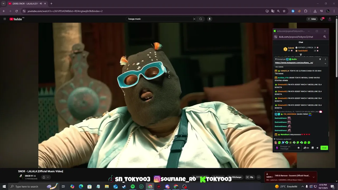Screen dimensions: 338x190
Task: Focus the YouTube search field
Action: pyautogui.click(x=160, y=19)
